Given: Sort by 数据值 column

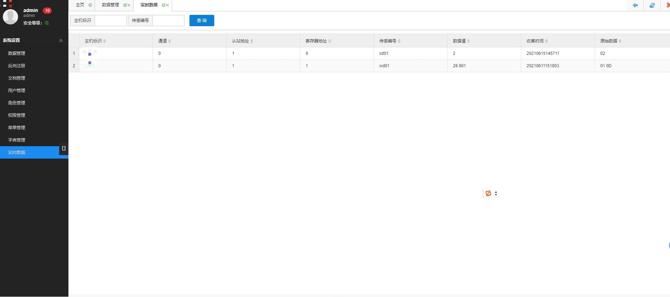Looking at the screenshot, I should point(469,41).
